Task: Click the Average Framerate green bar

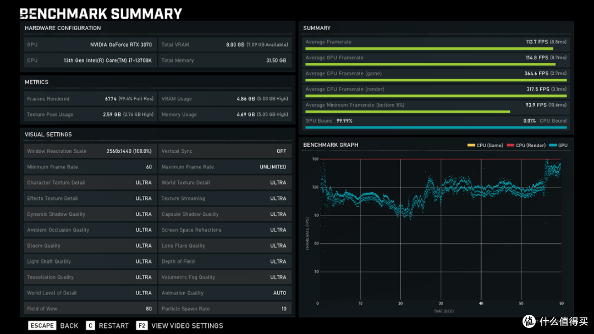Action: pyautogui.click(x=429, y=49)
